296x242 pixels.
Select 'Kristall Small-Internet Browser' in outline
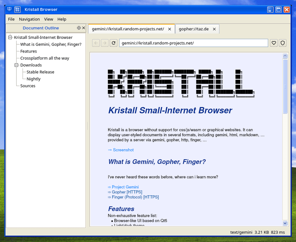[x=43, y=37]
